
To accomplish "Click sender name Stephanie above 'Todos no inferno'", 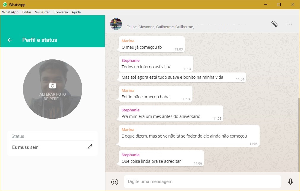I will point(130,61).
